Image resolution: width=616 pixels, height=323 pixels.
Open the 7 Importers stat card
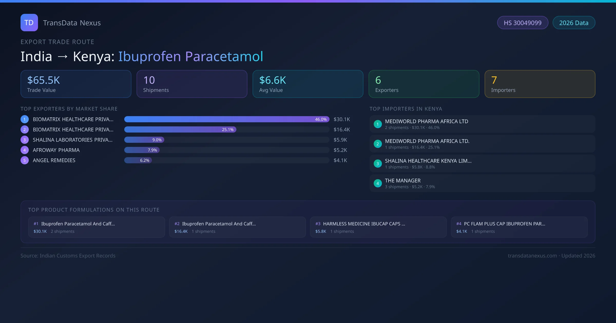[540, 84]
